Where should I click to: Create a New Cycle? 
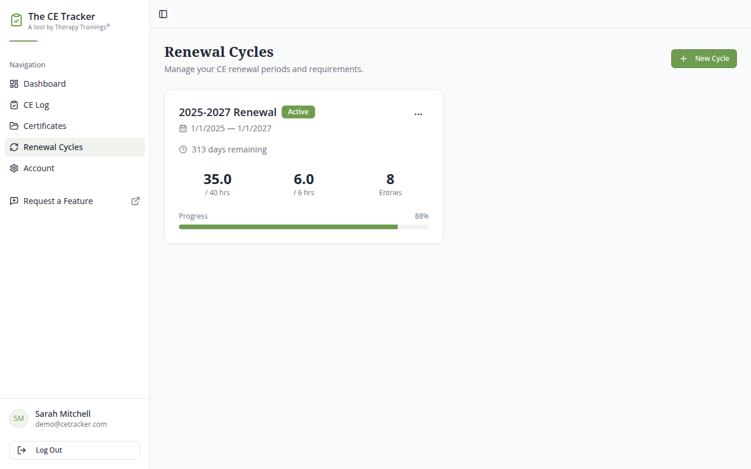point(704,59)
